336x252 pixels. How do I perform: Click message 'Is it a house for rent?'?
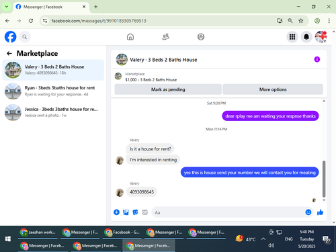click(150, 149)
